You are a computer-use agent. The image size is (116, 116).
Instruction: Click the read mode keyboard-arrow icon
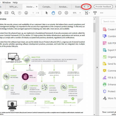click(x=95, y=13)
